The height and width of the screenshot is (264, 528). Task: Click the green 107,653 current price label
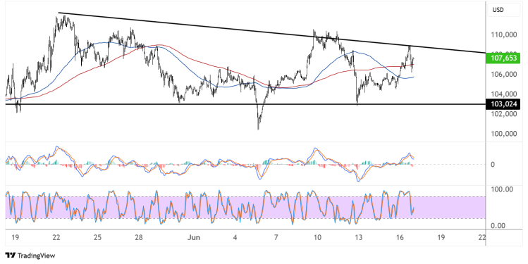pos(503,58)
